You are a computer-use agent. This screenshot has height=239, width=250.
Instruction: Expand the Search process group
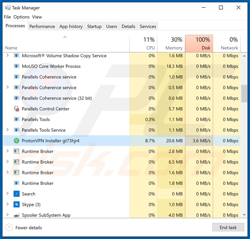pos(7,193)
